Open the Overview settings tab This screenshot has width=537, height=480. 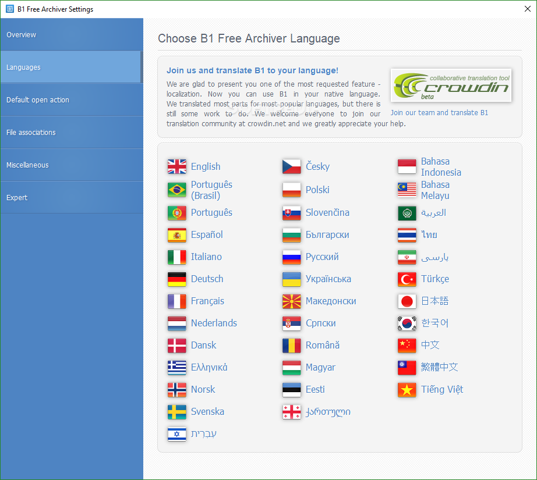(x=72, y=34)
